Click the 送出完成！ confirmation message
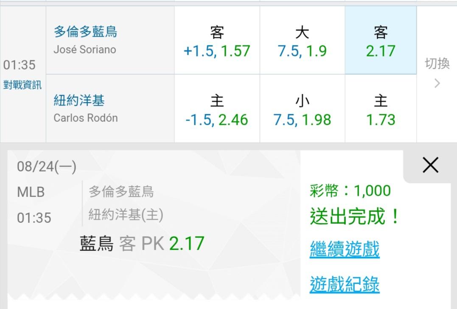Screen dimensions: 457x309 355,216
